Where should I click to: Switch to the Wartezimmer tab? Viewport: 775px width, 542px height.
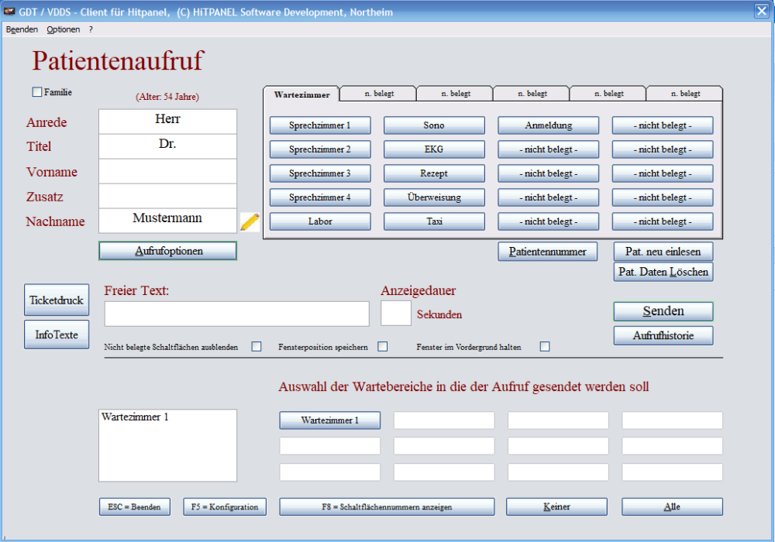click(x=301, y=94)
